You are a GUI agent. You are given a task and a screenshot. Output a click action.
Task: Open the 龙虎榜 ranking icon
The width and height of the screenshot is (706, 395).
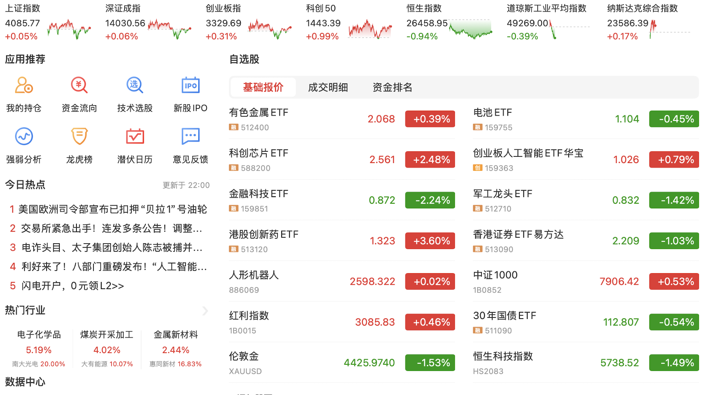[79, 137]
